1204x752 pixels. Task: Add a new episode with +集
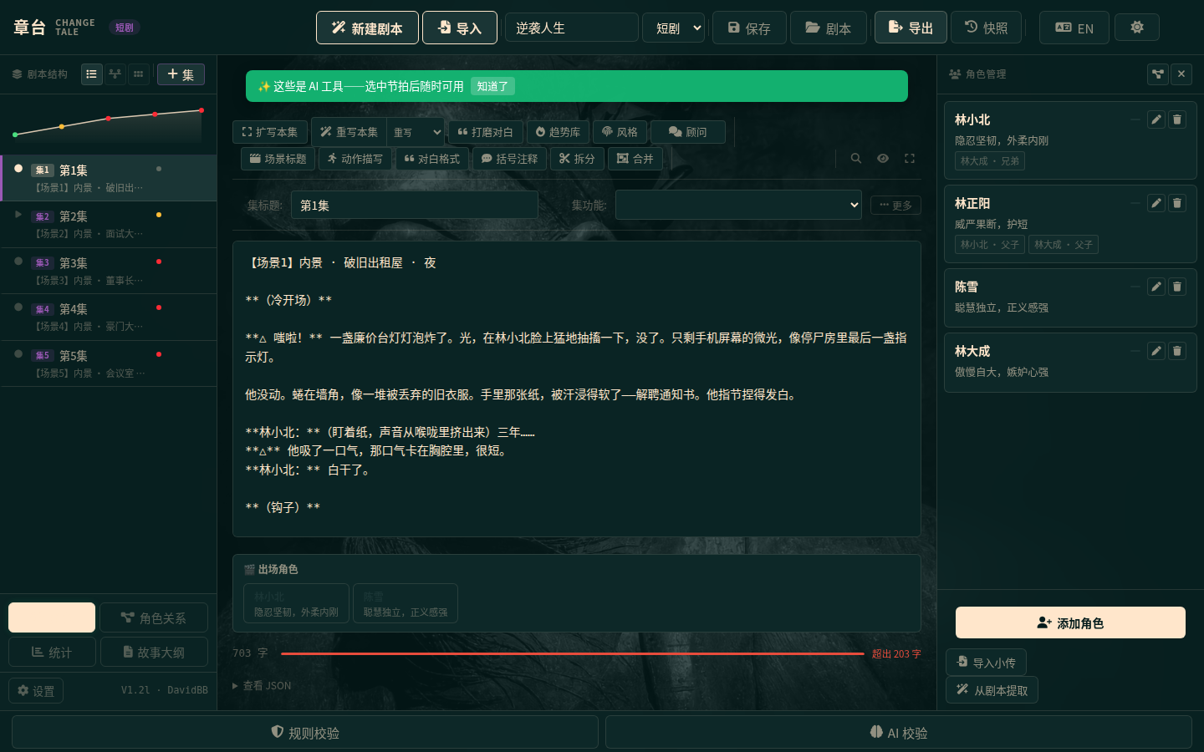(x=181, y=74)
